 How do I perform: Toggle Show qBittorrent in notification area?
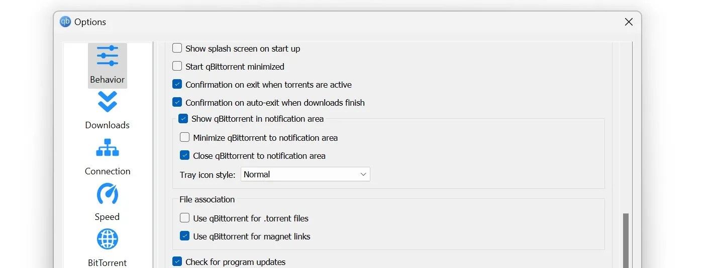[183, 119]
